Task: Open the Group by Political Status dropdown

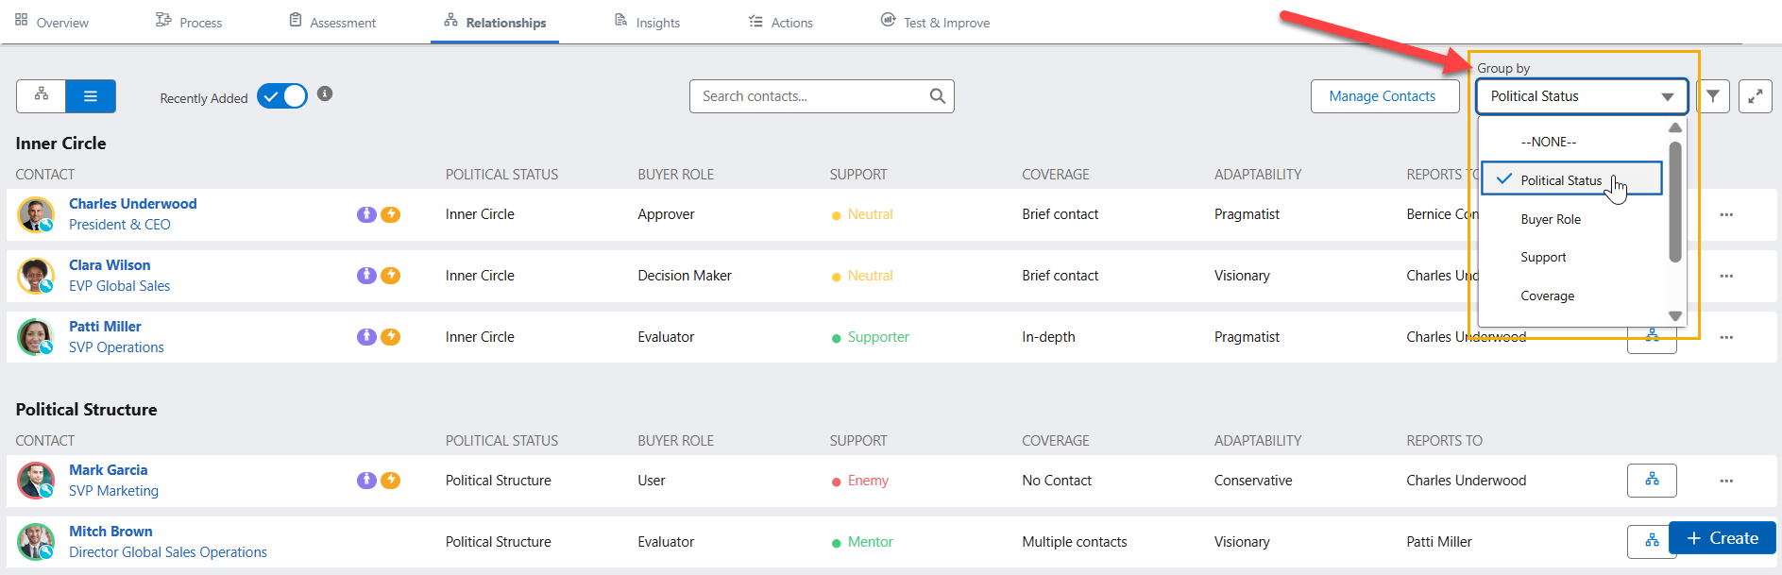Action: 1581,96
